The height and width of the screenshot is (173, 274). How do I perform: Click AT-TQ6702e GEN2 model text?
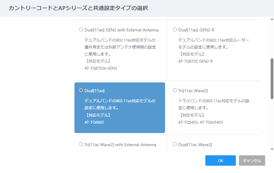click(x=101, y=68)
